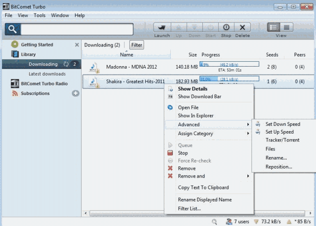Click the download speed arrow icon
316x226 pixels.
[x=256, y=221]
